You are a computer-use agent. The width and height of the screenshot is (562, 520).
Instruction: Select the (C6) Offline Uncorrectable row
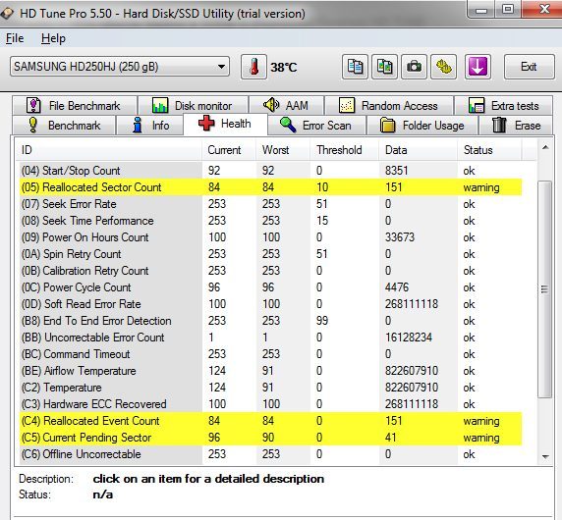pyautogui.click(x=271, y=454)
